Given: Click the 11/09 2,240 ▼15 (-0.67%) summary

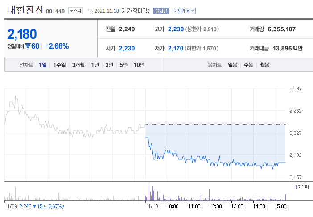Looking at the screenshot, I should 34,206.
